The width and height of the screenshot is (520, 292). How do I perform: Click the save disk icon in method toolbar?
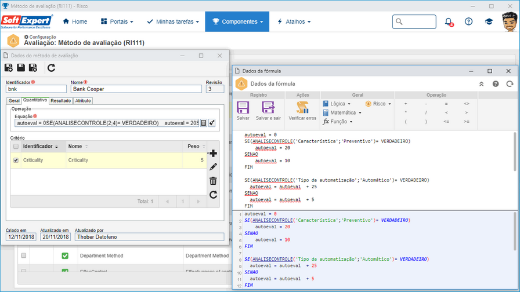tap(21, 68)
